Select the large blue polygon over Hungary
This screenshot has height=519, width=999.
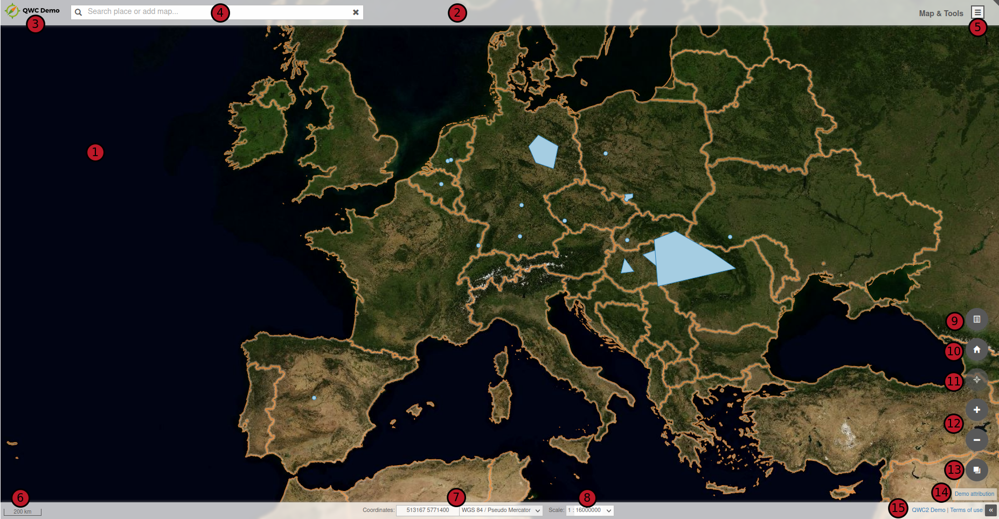click(x=684, y=261)
